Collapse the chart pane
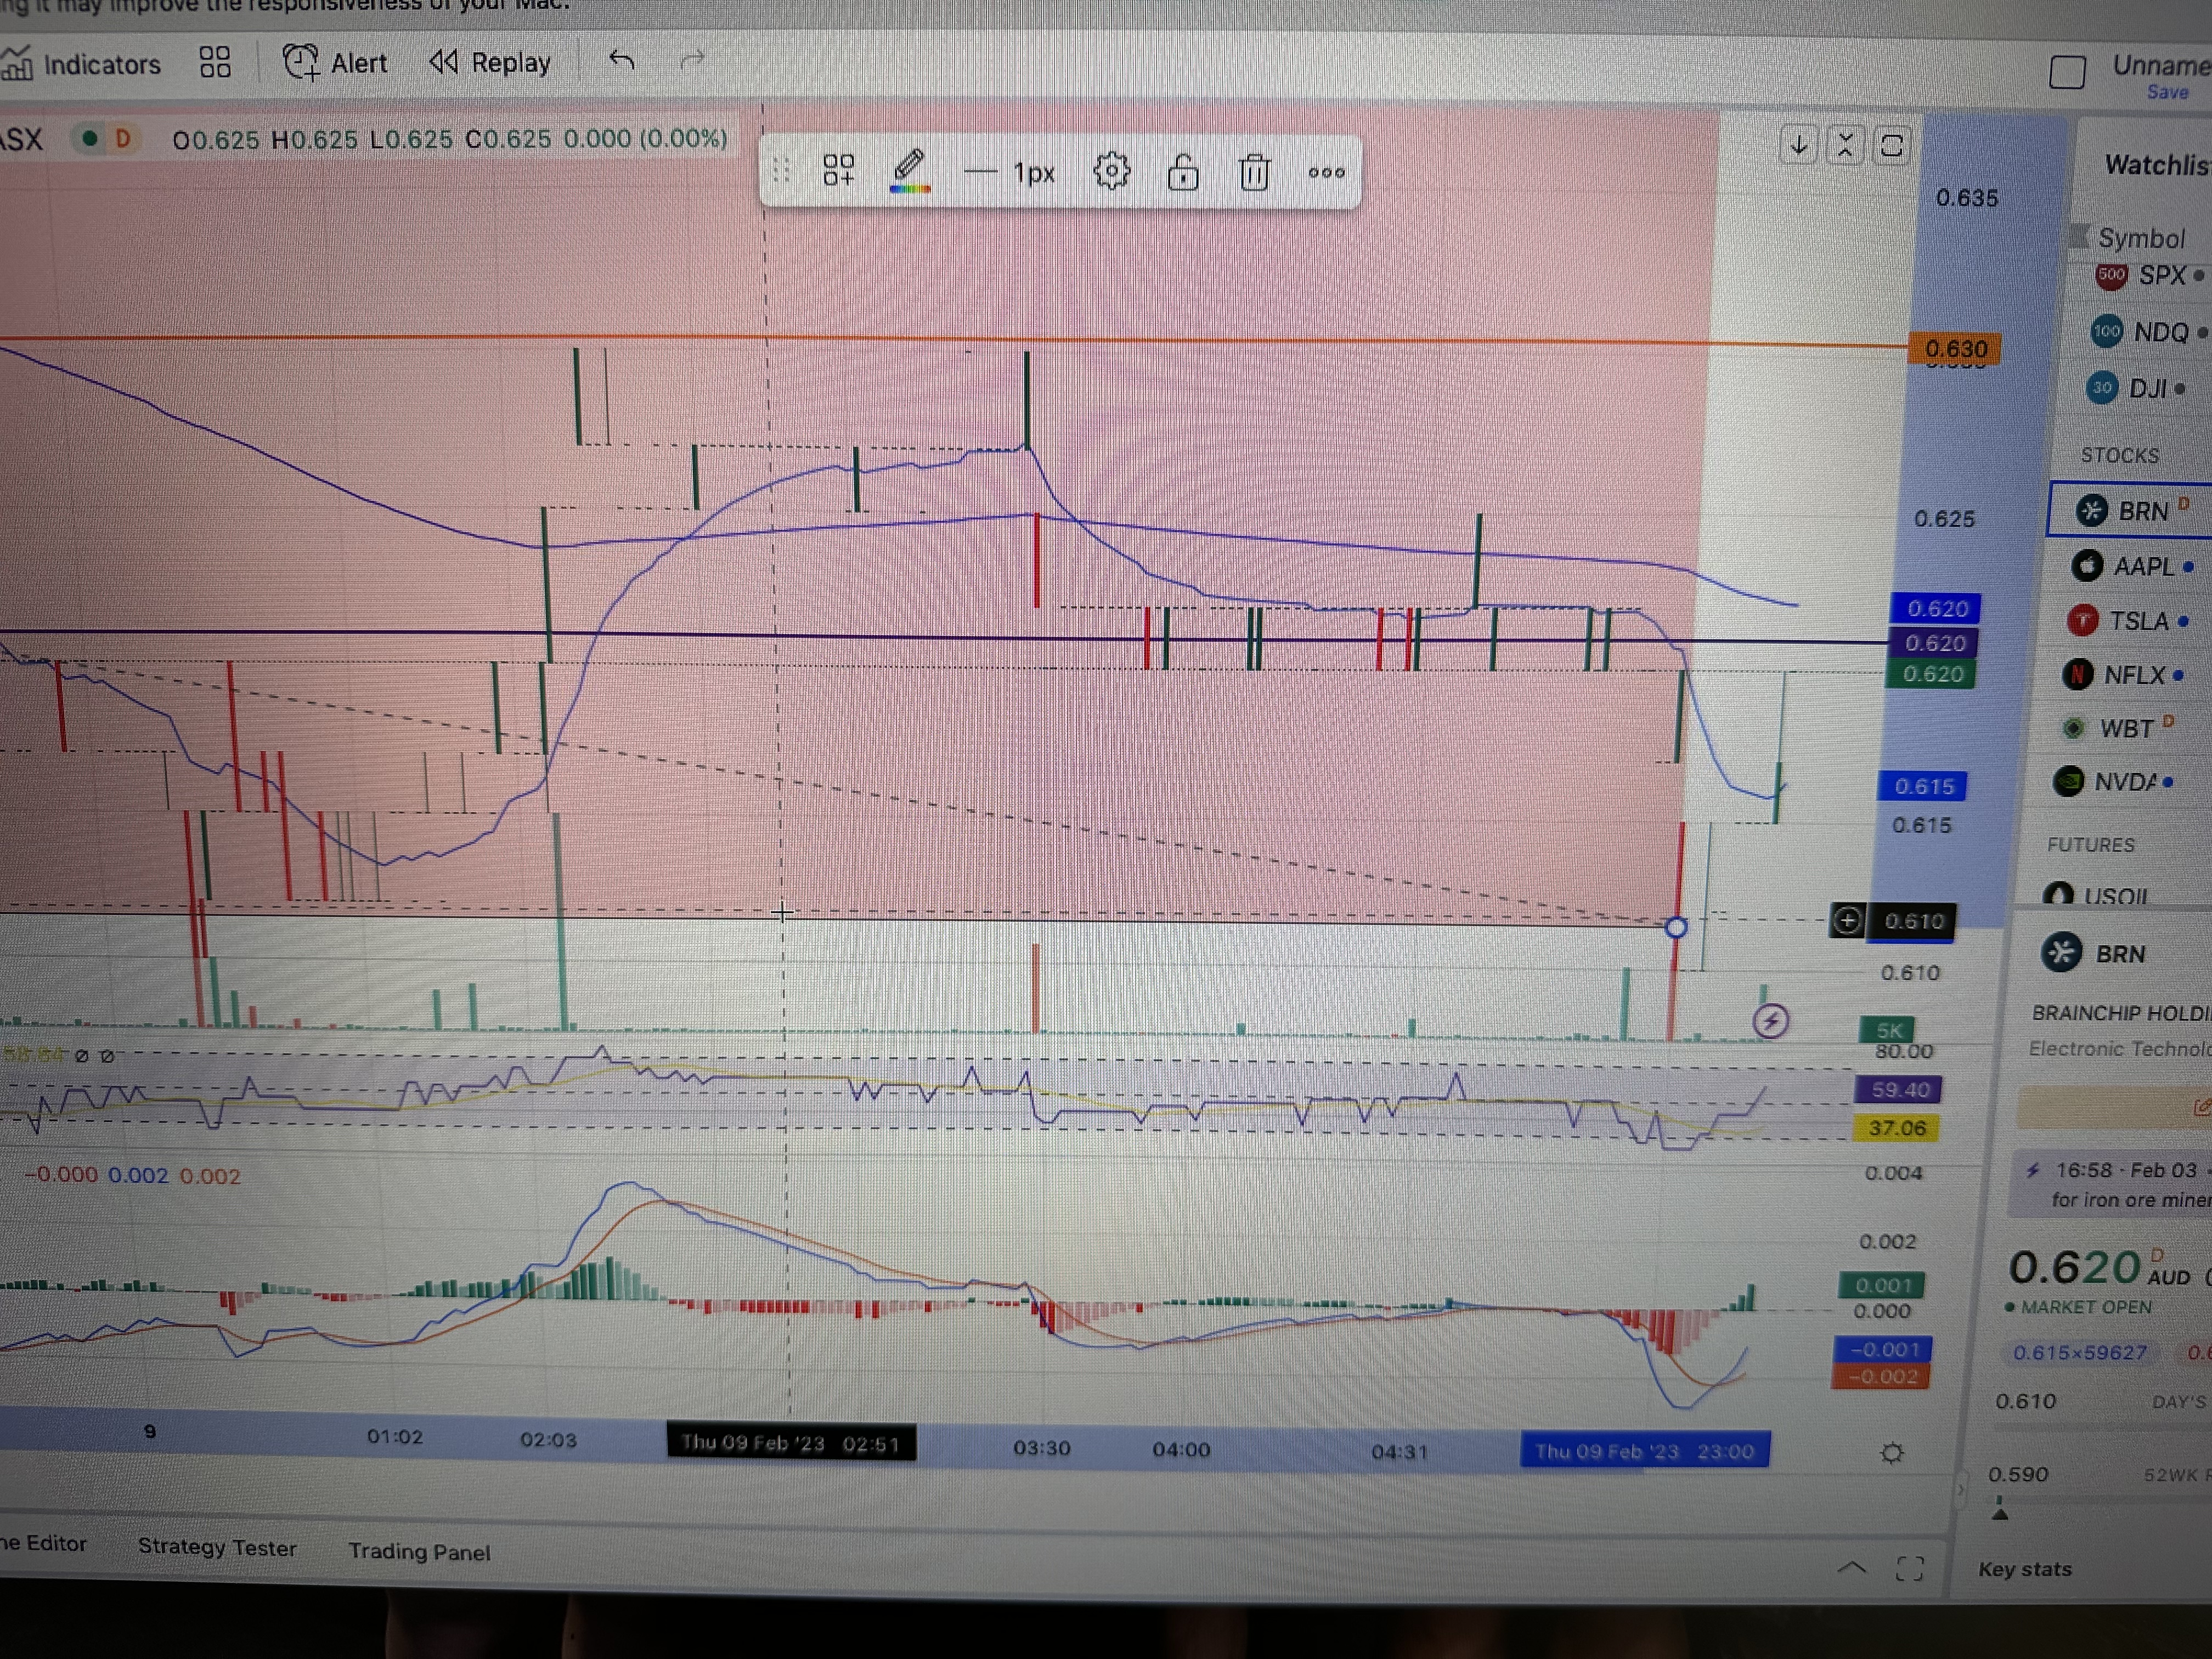This screenshot has width=2212, height=1659. (x=1845, y=145)
